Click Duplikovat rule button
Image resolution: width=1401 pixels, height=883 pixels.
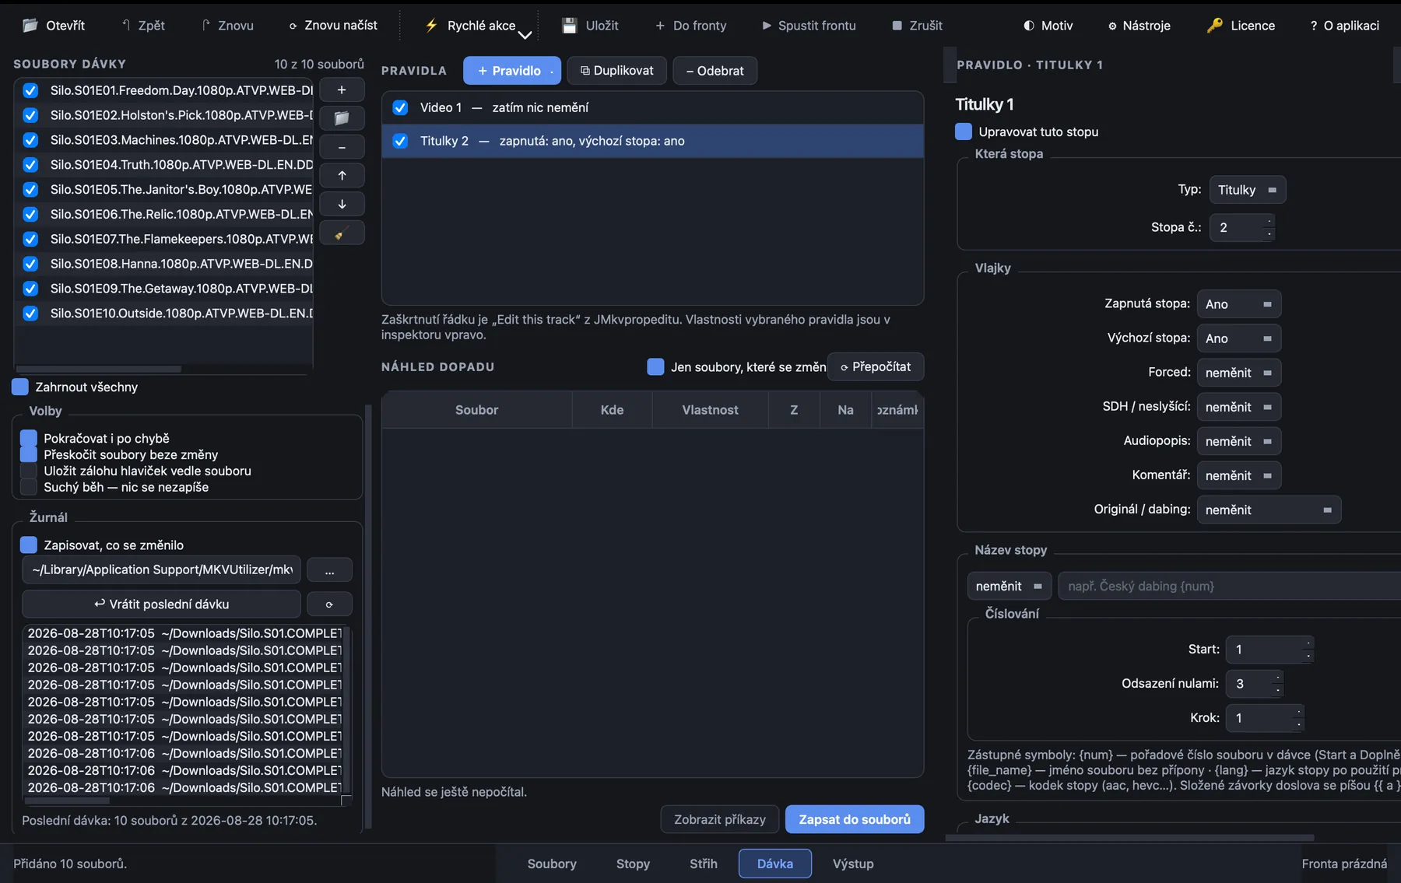pos(617,71)
